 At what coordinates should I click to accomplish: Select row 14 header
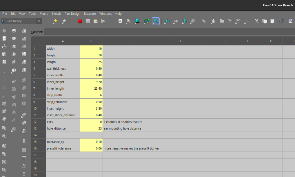click(x=39, y=135)
